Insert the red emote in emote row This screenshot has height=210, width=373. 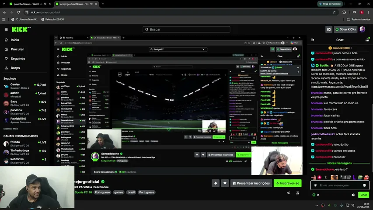[x=366, y=177]
